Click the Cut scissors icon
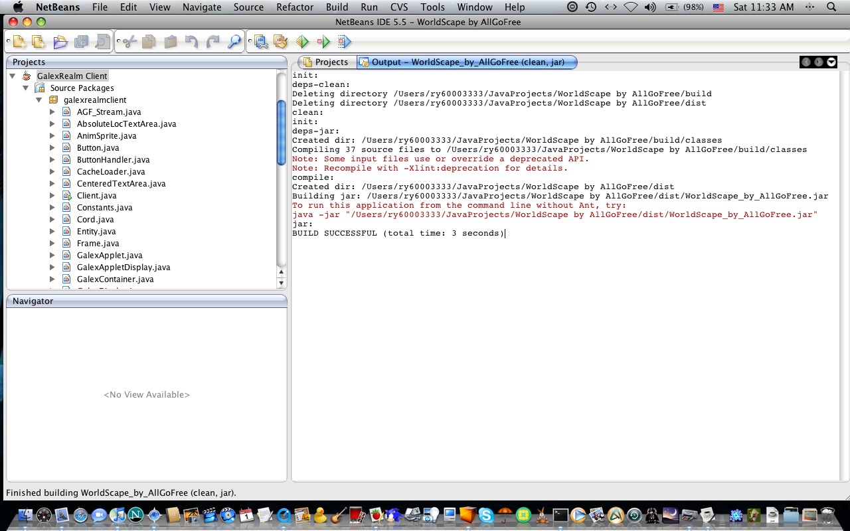Screen dimensions: 850x531 129,42
